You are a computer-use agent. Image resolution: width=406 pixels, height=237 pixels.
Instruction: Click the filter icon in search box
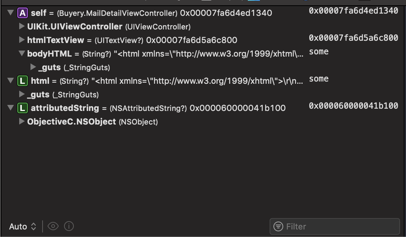tap(278, 226)
